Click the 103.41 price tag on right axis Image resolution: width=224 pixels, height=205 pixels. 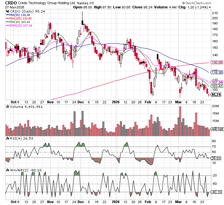click(x=217, y=86)
